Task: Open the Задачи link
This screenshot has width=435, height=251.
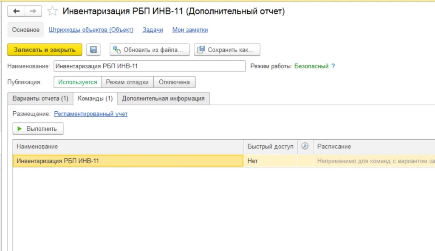Action: 153,30
